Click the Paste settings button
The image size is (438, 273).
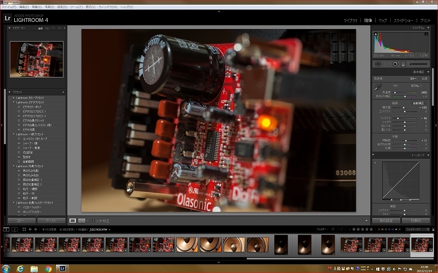coord(51,220)
